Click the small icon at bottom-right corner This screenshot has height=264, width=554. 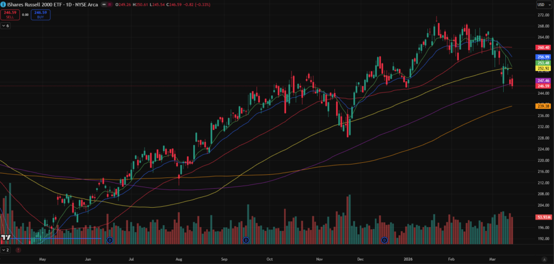tap(544, 260)
